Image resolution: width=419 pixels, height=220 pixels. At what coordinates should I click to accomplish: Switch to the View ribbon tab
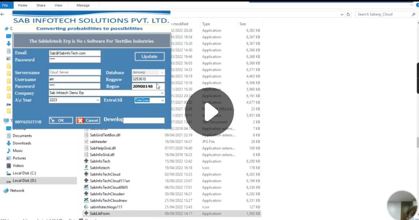[x=58, y=5]
